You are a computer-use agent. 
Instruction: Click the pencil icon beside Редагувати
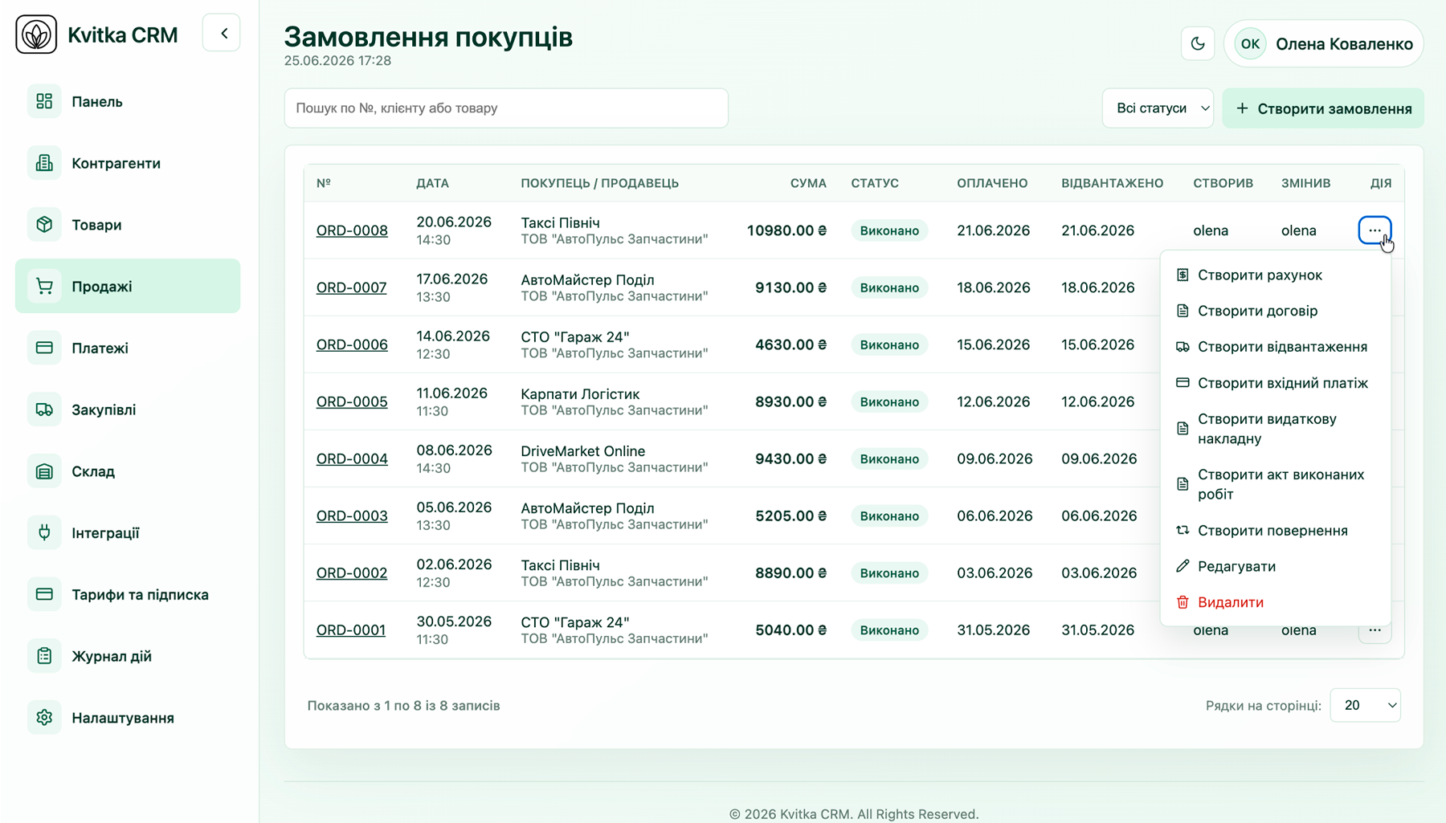pyautogui.click(x=1183, y=566)
